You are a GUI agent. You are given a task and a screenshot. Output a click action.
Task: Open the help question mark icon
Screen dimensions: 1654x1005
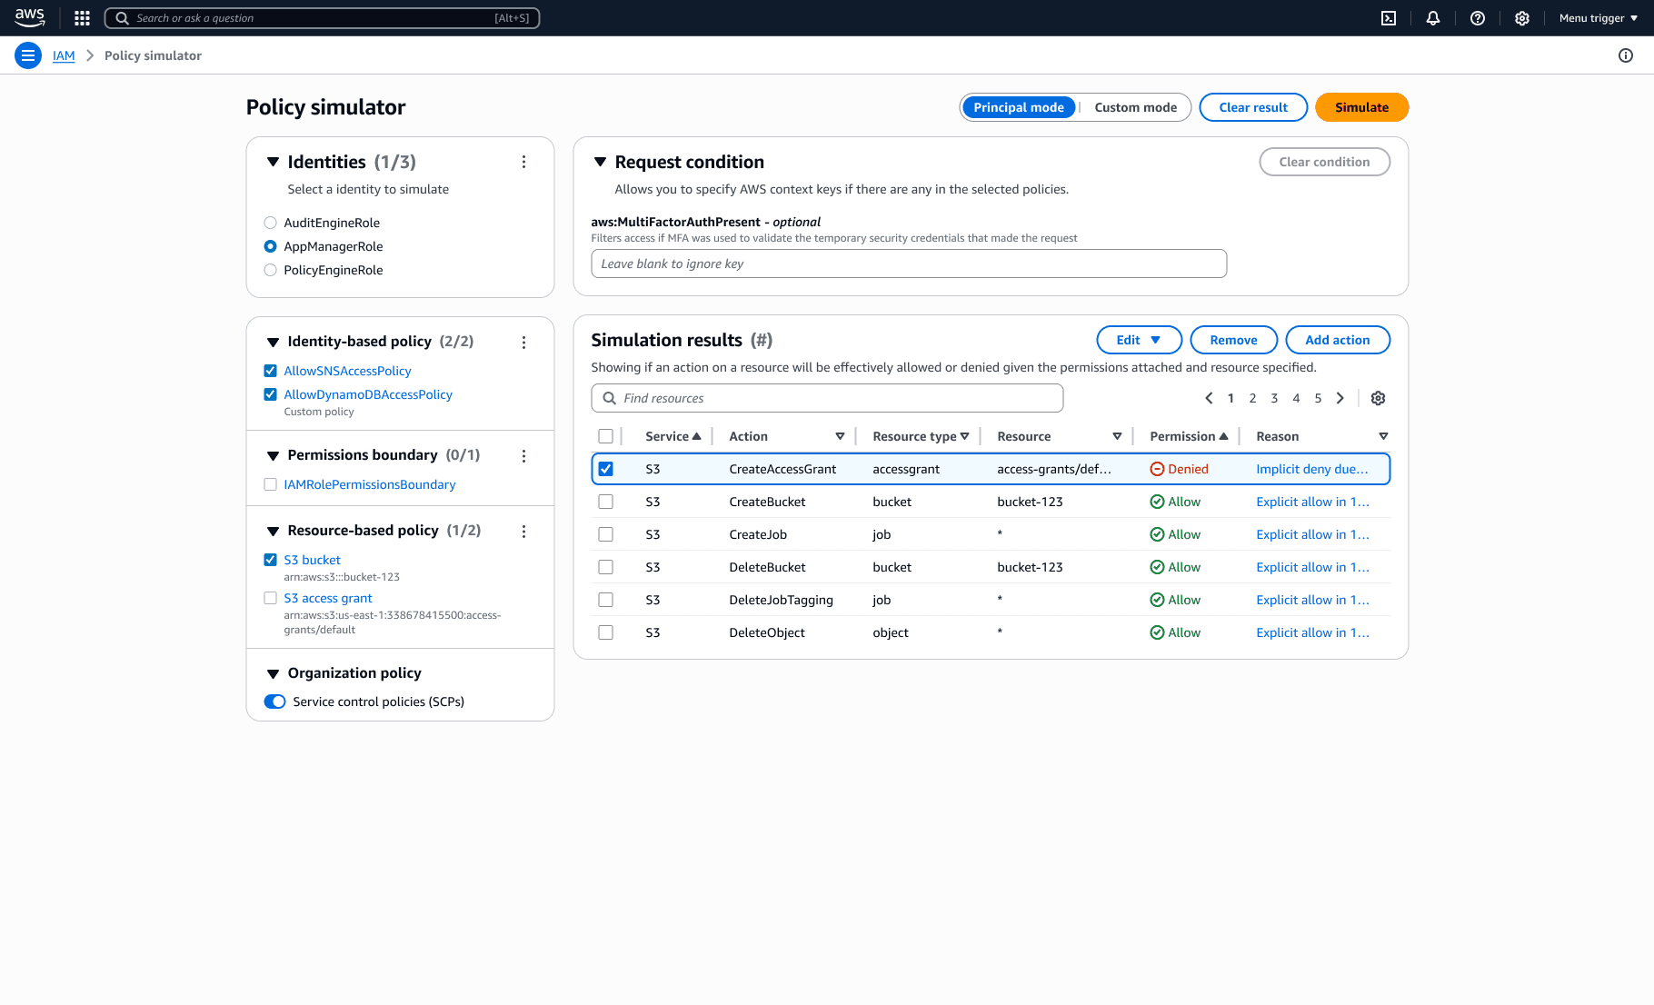(x=1478, y=18)
